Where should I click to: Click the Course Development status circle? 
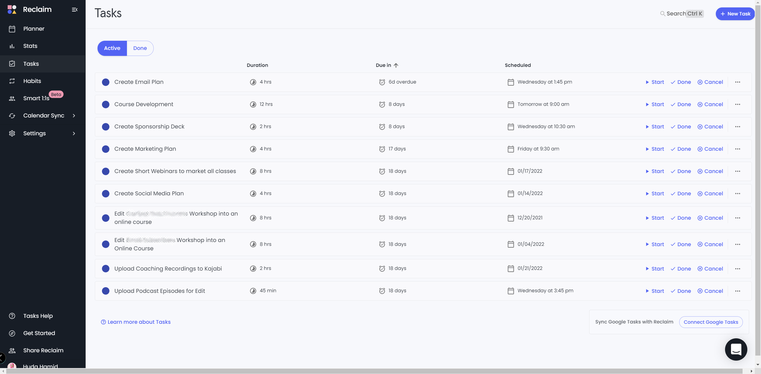coord(106,104)
